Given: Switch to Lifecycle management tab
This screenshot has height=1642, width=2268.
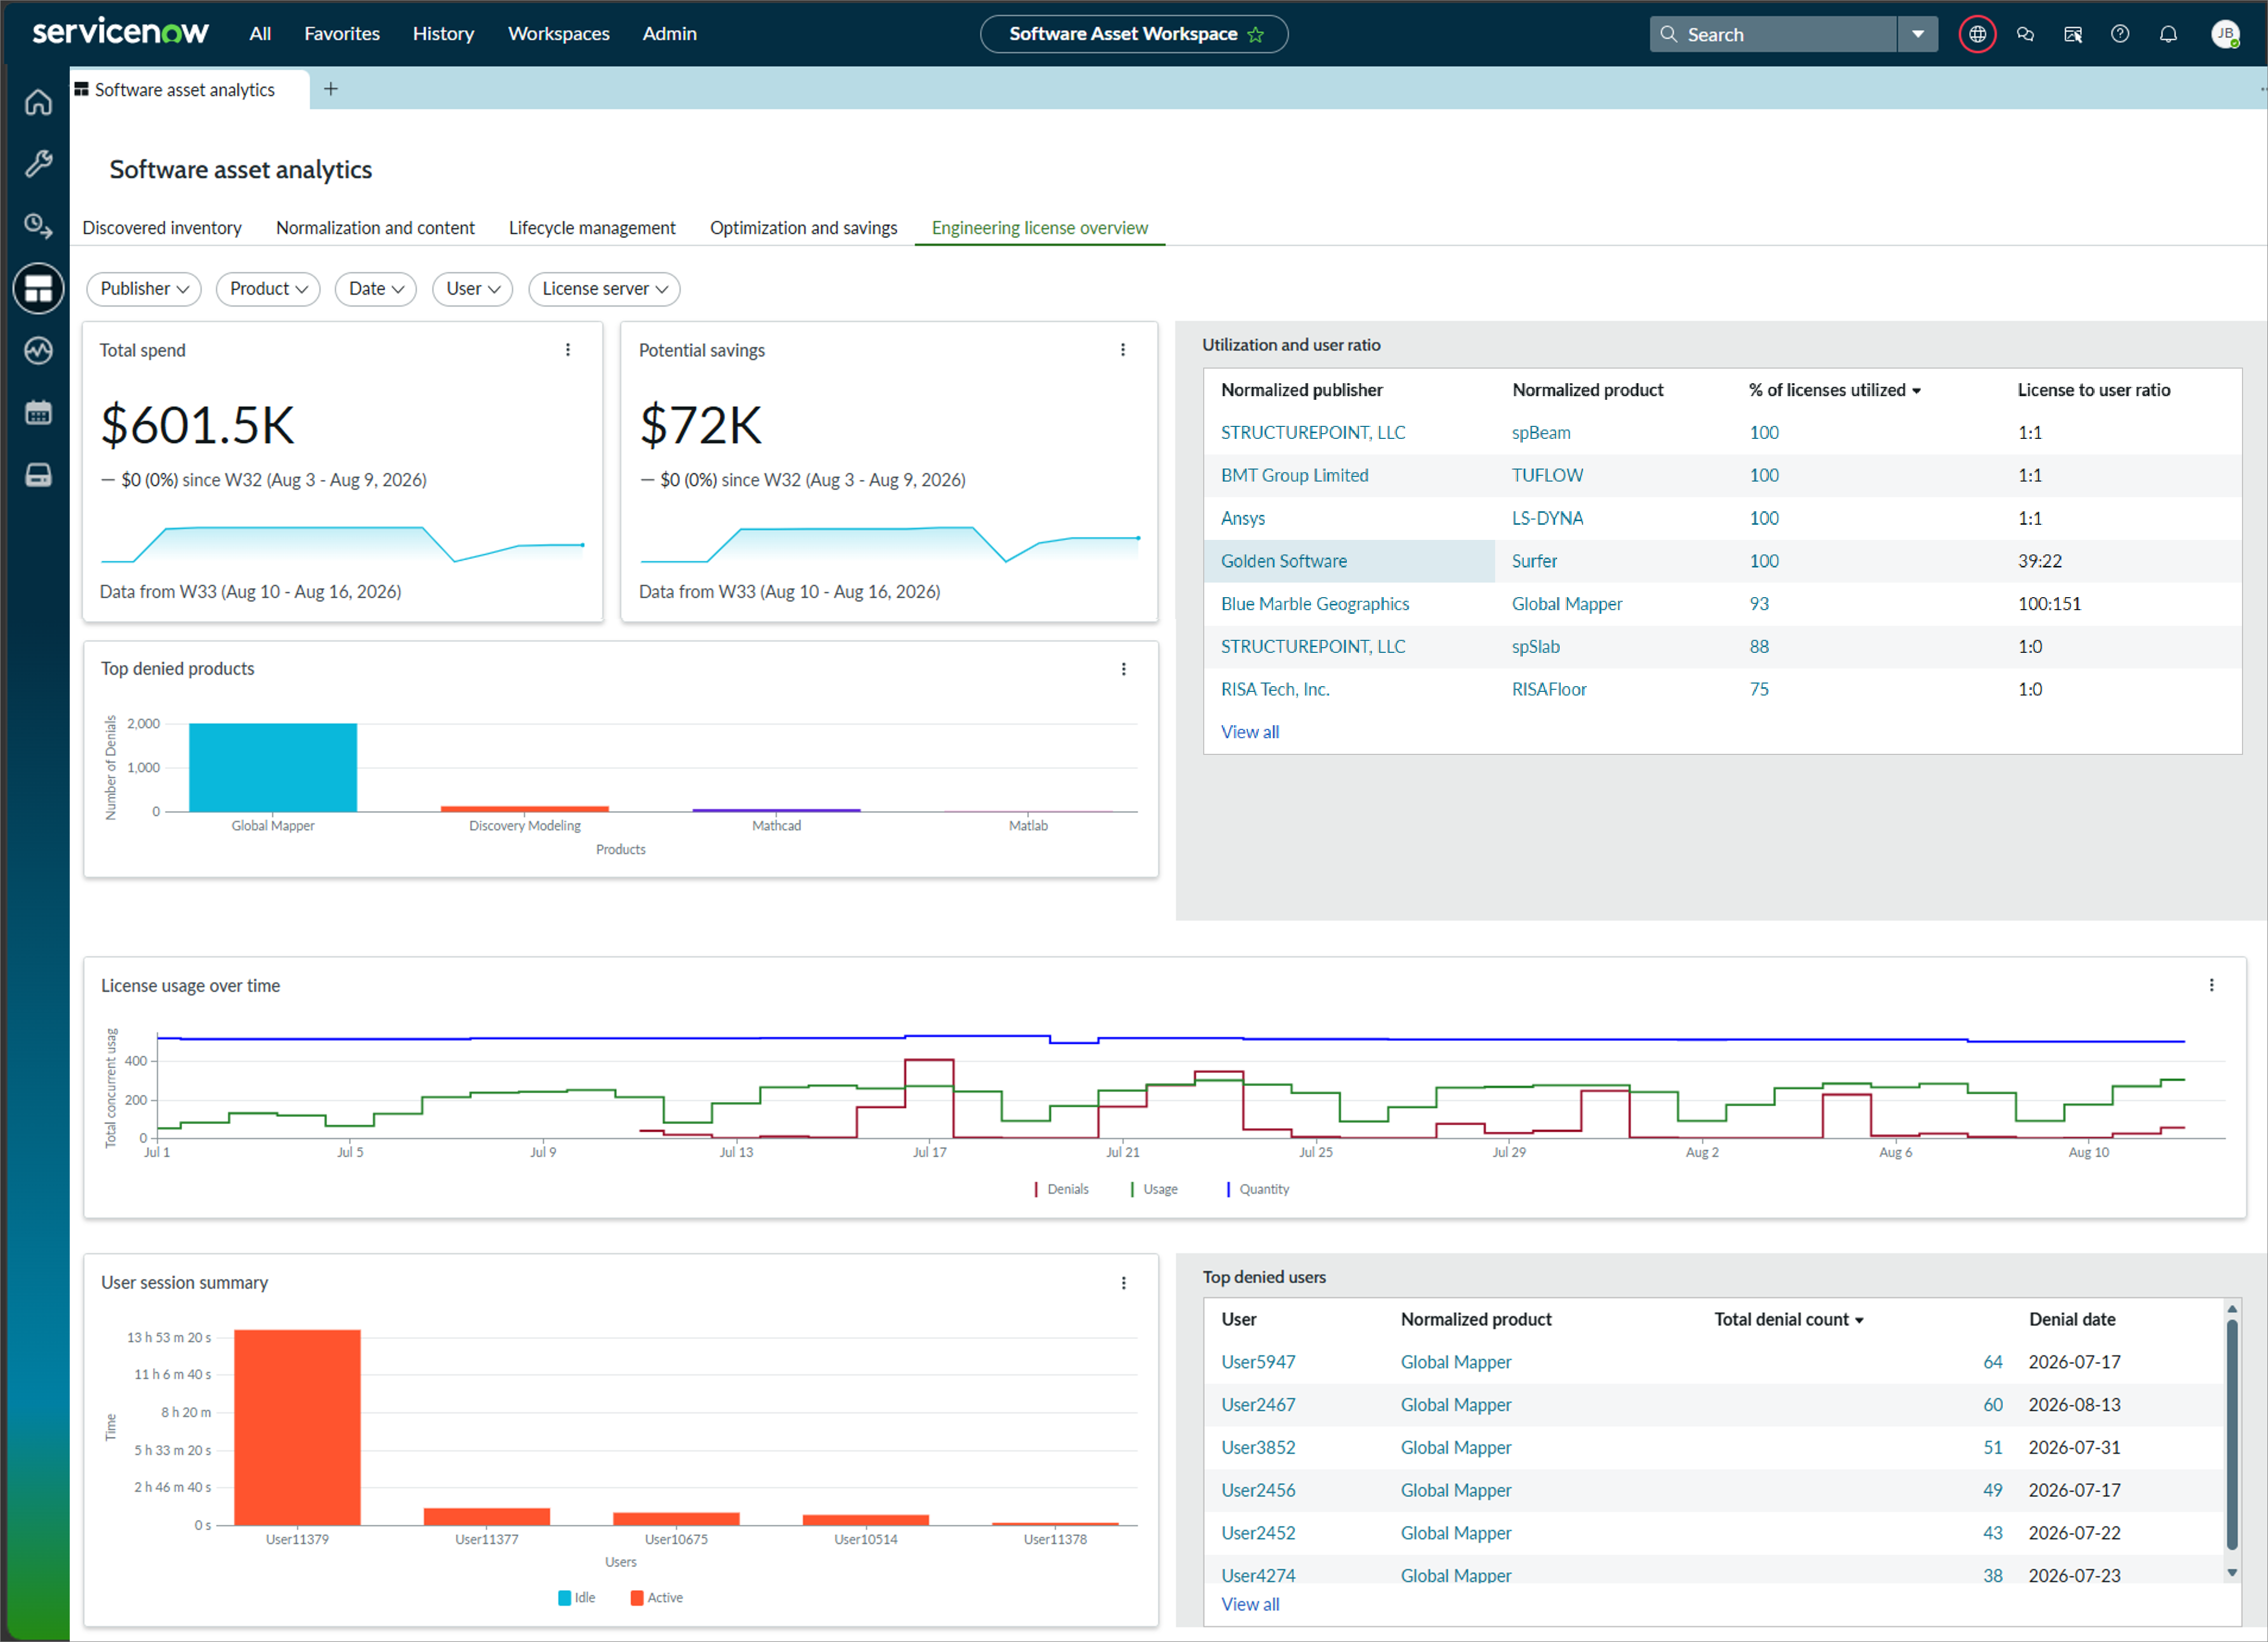Looking at the screenshot, I should pos(592,227).
